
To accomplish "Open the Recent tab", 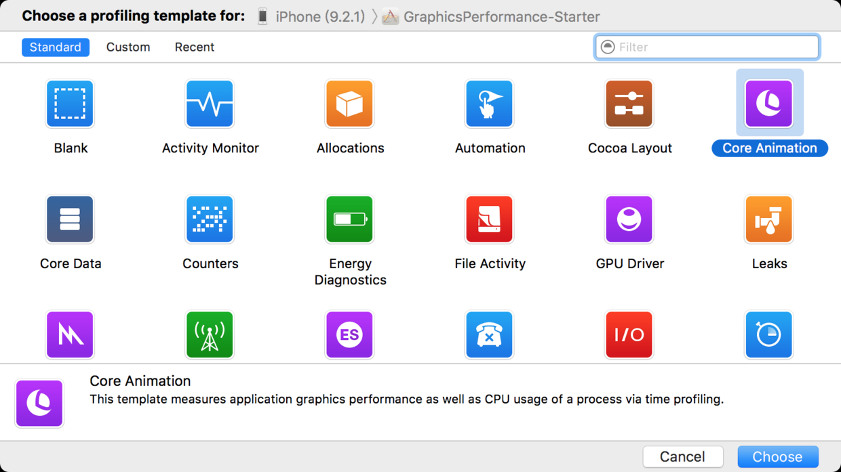I will 194,47.
